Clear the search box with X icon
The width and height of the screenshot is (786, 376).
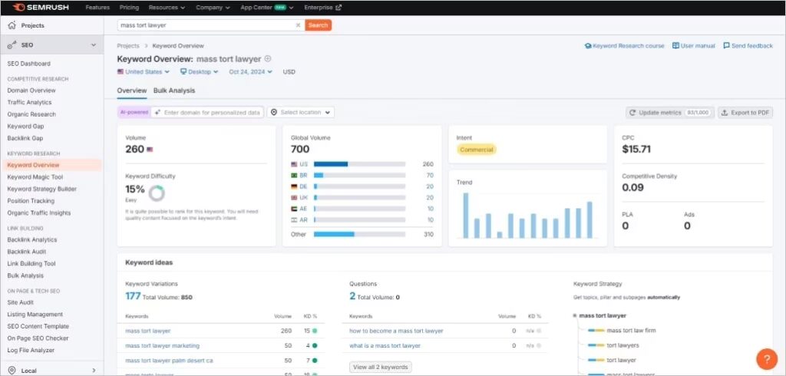298,25
